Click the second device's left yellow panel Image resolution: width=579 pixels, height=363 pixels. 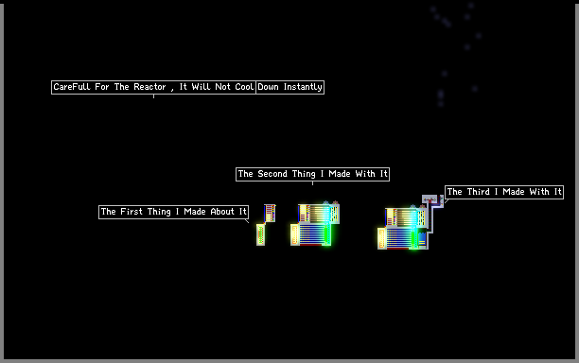tap(294, 234)
